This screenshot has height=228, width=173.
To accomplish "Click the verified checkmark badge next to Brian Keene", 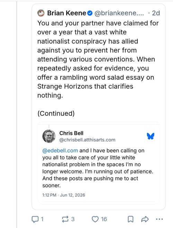I will 90,13.
